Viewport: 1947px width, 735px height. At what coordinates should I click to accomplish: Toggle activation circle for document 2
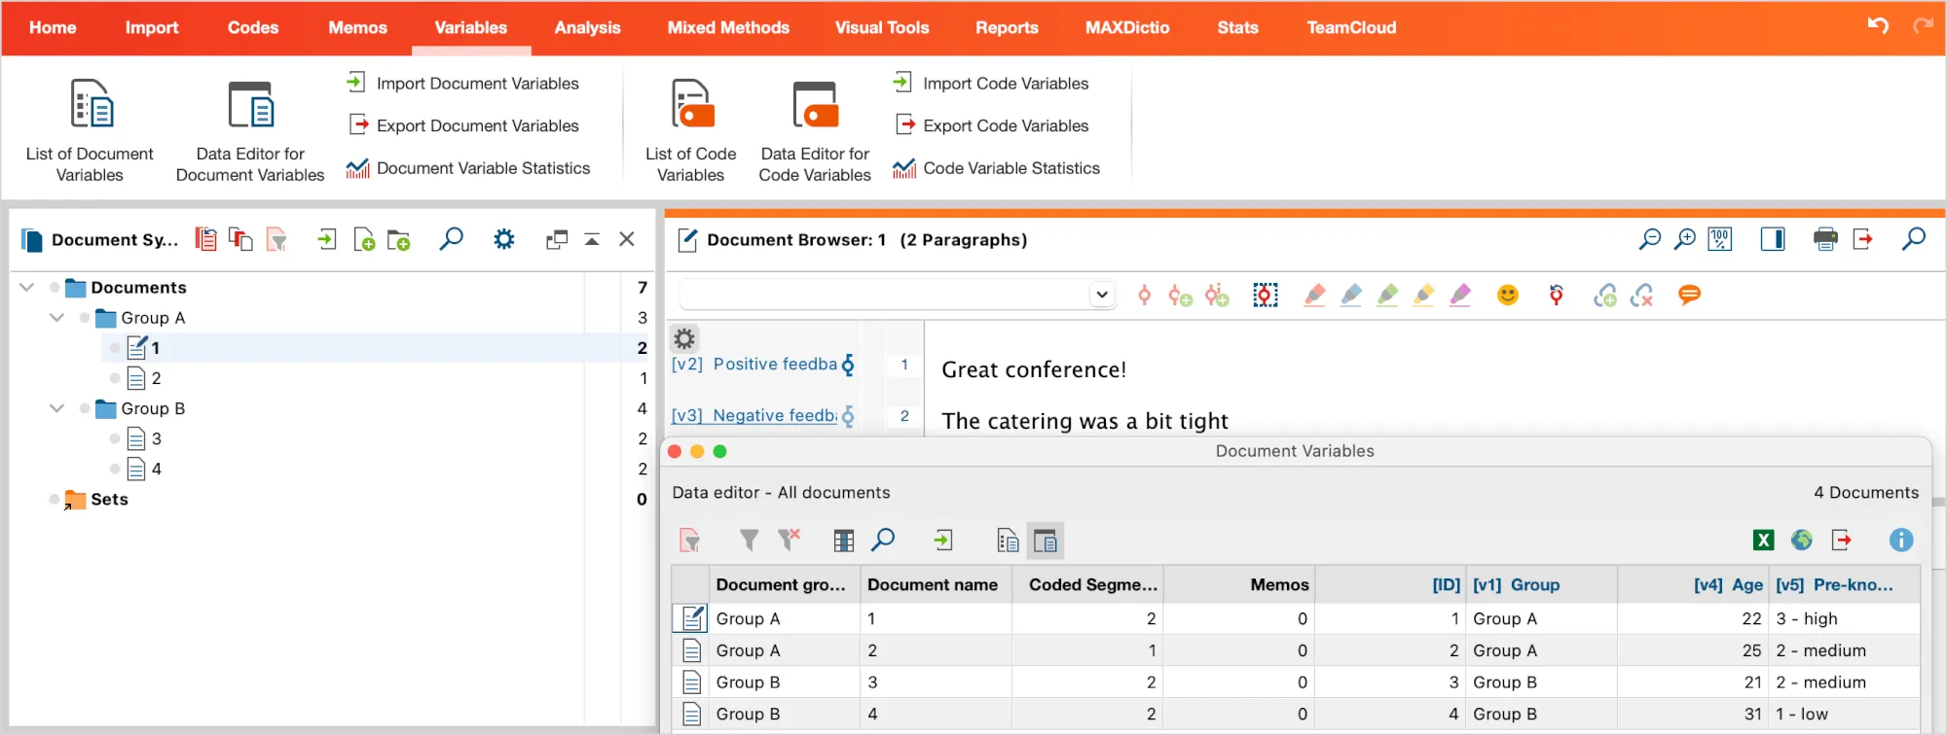pyautogui.click(x=115, y=378)
